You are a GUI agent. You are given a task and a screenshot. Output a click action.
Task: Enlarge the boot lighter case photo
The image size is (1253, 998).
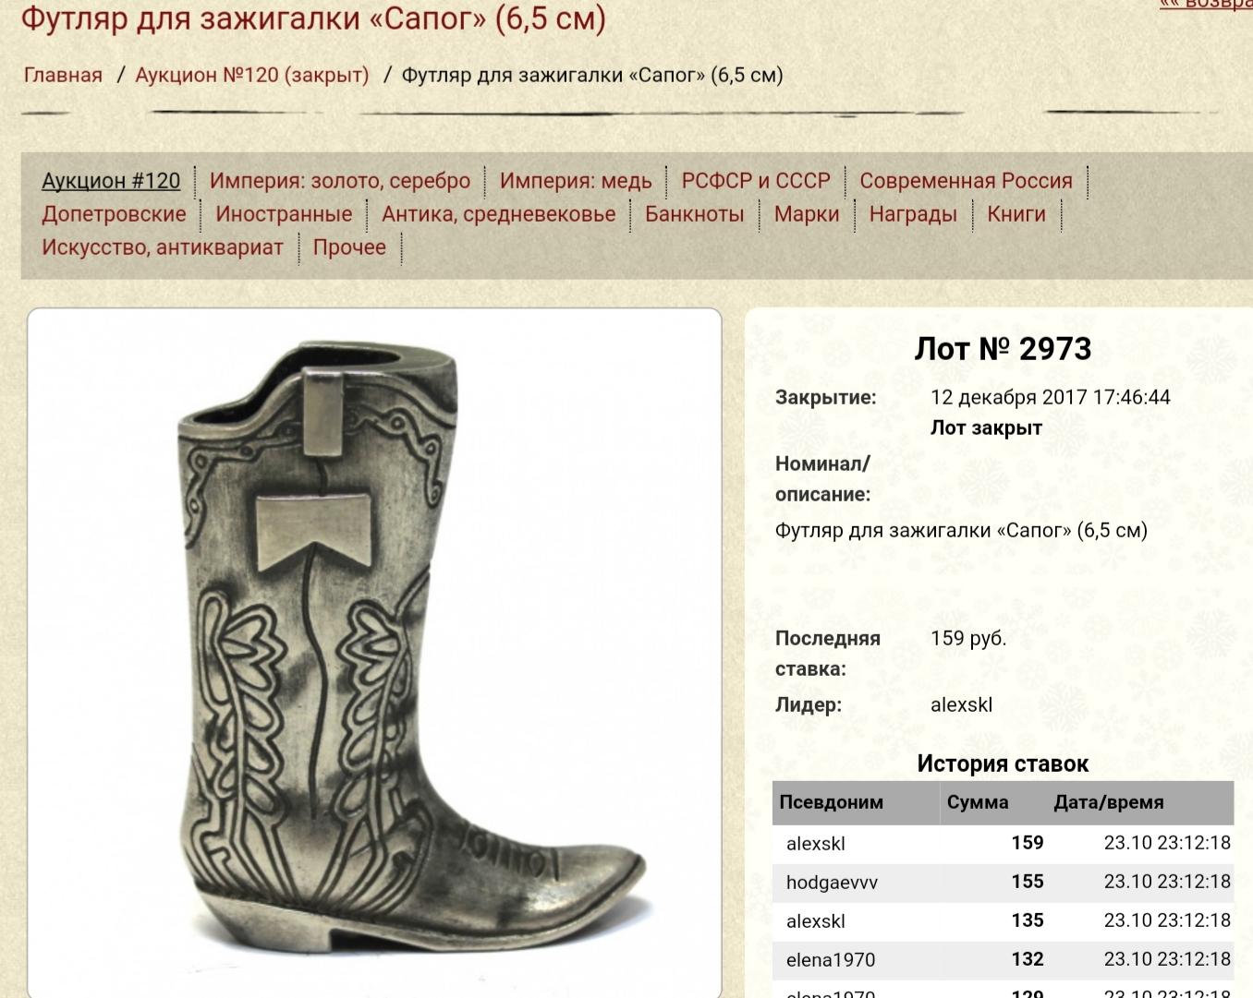tap(374, 653)
